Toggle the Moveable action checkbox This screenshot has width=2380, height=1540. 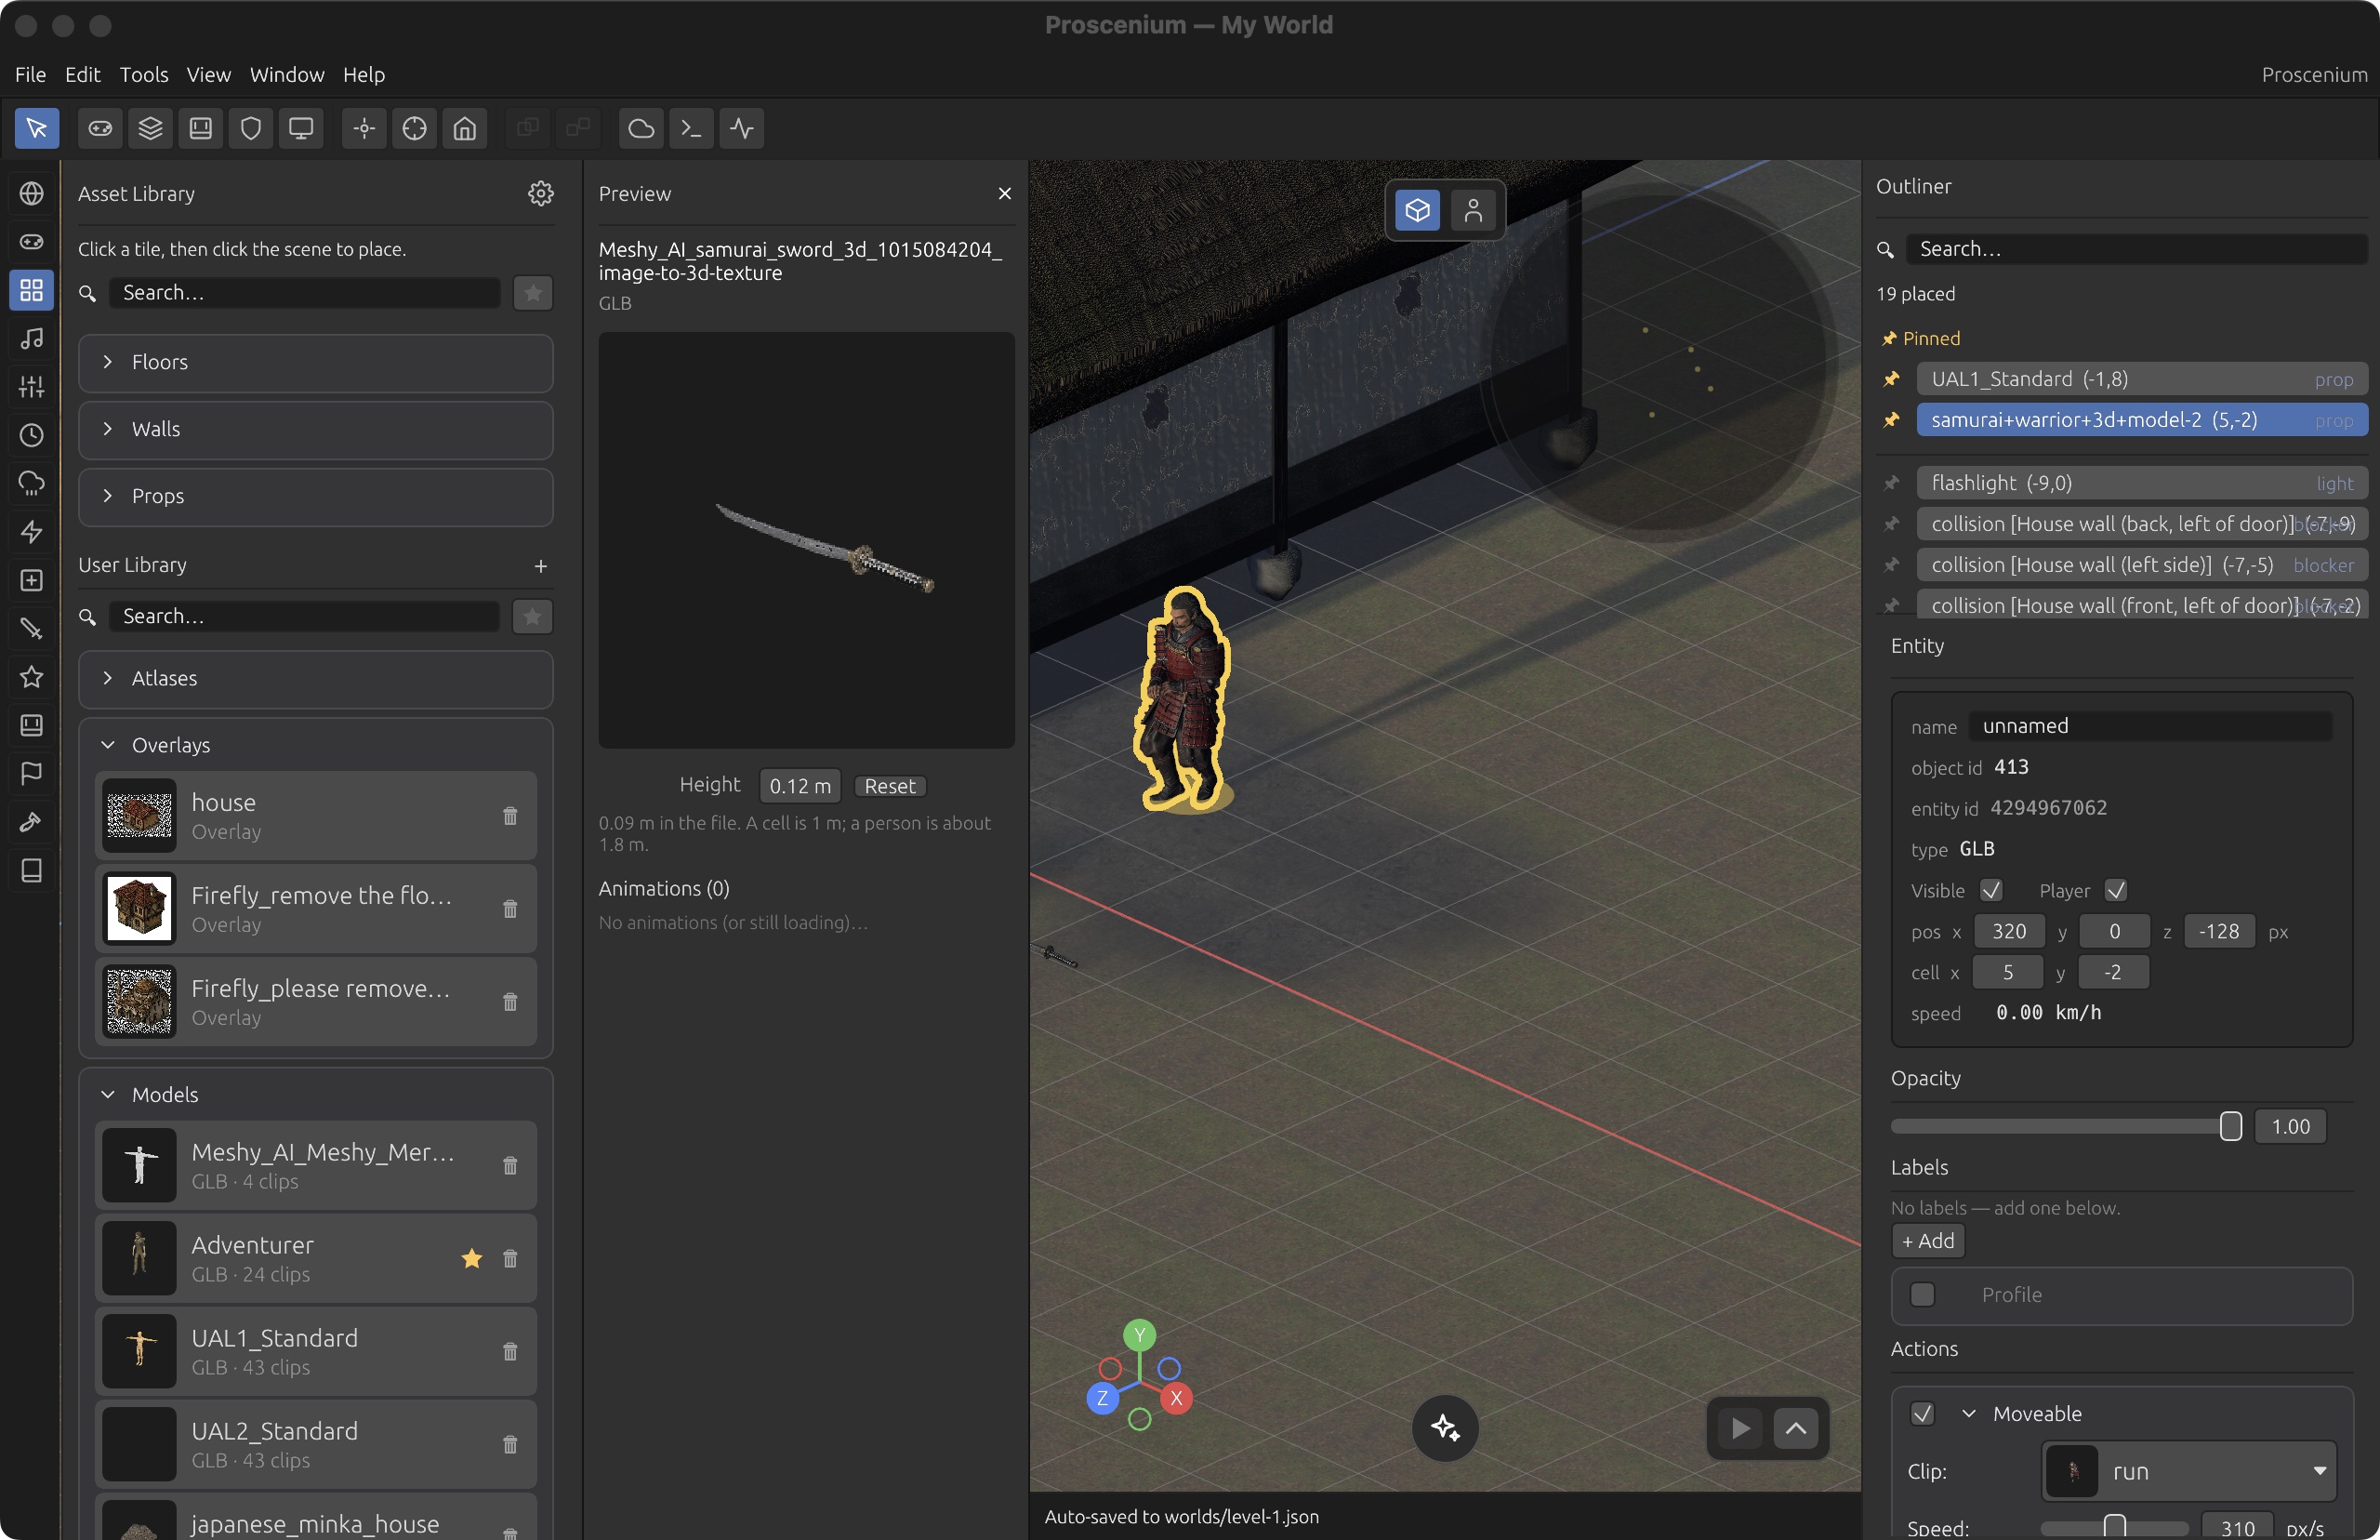(1923, 1413)
